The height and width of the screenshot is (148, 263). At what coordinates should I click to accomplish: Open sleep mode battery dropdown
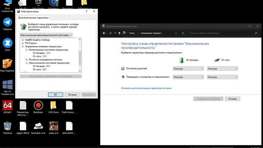[x=188, y=77]
